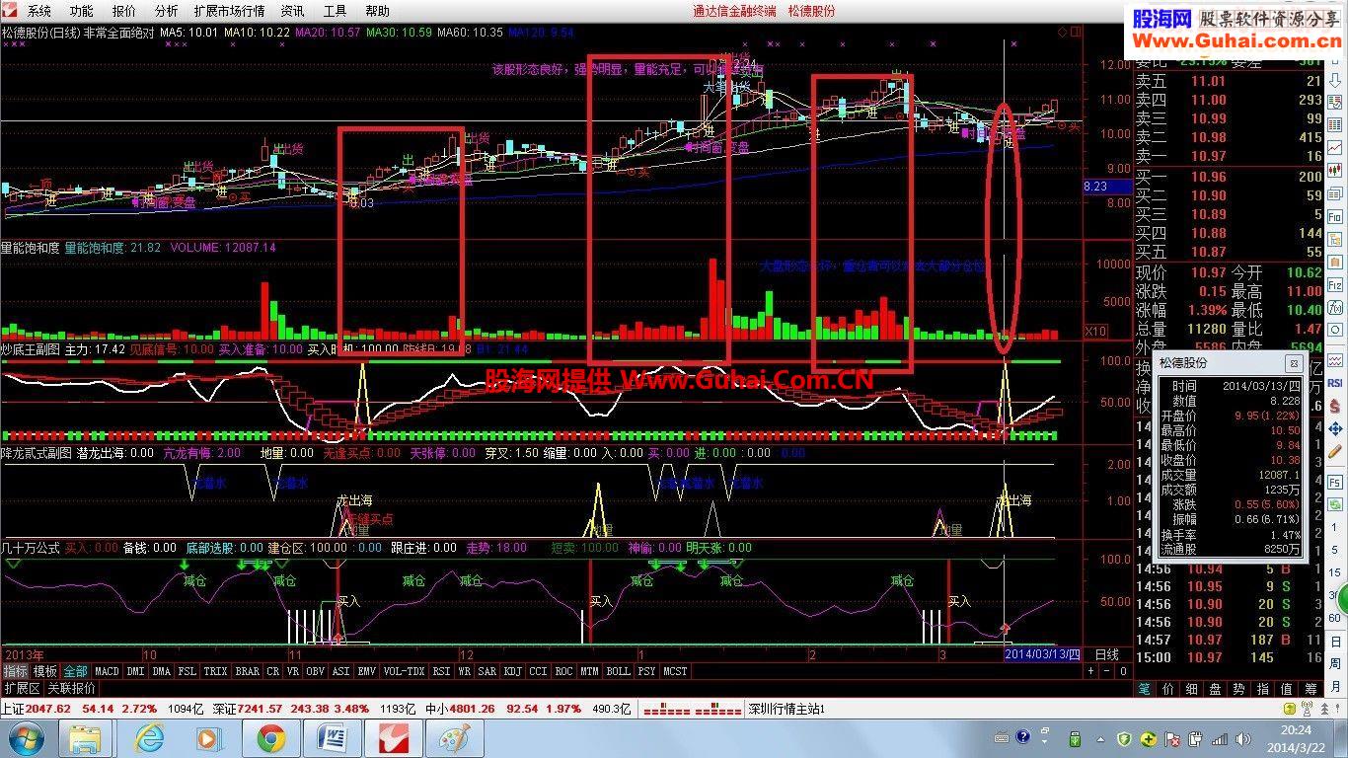Open the 系统 menu

[x=38, y=11]
